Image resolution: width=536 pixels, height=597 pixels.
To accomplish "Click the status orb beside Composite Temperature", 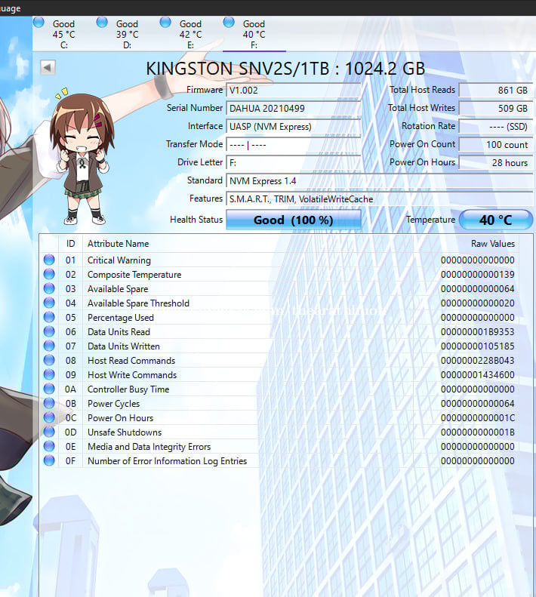I will pyautogui.click(x=49, y=275).
